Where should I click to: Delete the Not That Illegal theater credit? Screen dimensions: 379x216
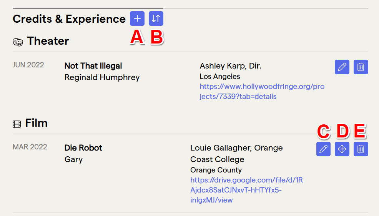pos(361,67)
